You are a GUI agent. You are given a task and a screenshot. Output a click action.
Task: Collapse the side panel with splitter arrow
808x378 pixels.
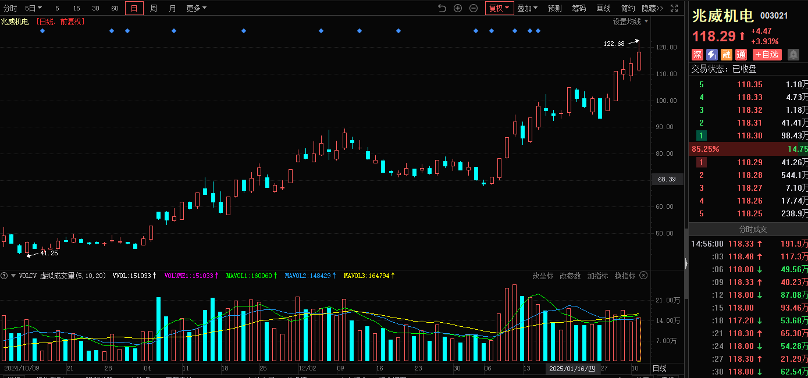click(686, 264)
